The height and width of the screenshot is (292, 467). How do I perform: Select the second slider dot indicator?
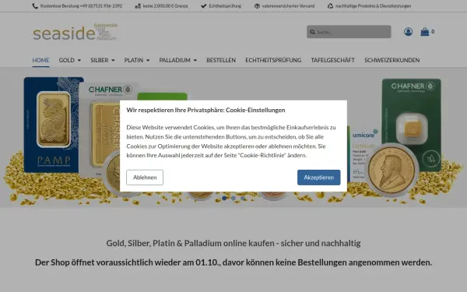tap(233, 198)
